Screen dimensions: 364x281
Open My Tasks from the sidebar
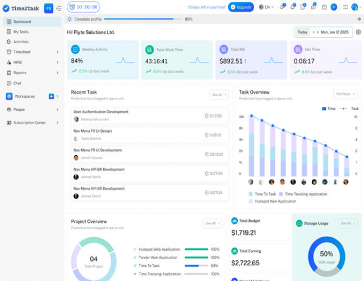coord(33,31)
